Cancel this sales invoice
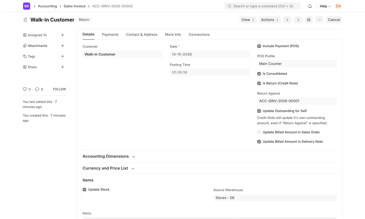The width and height of the screenshot is (365, 219). (x=334, y=20)
